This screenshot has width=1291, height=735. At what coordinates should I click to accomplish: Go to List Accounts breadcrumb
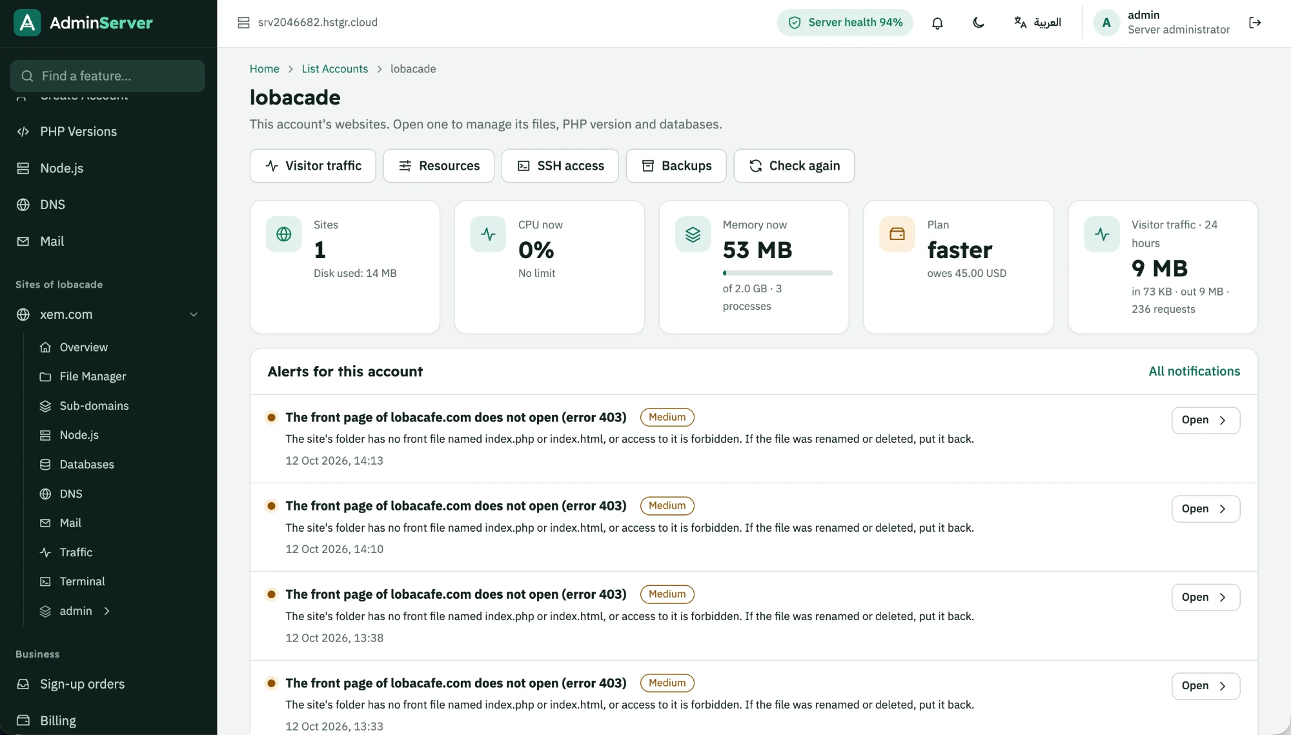coord(334,69)
